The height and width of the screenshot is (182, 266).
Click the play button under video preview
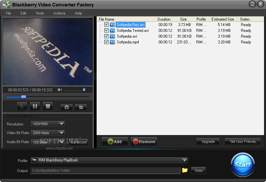[x=22, y=106]
